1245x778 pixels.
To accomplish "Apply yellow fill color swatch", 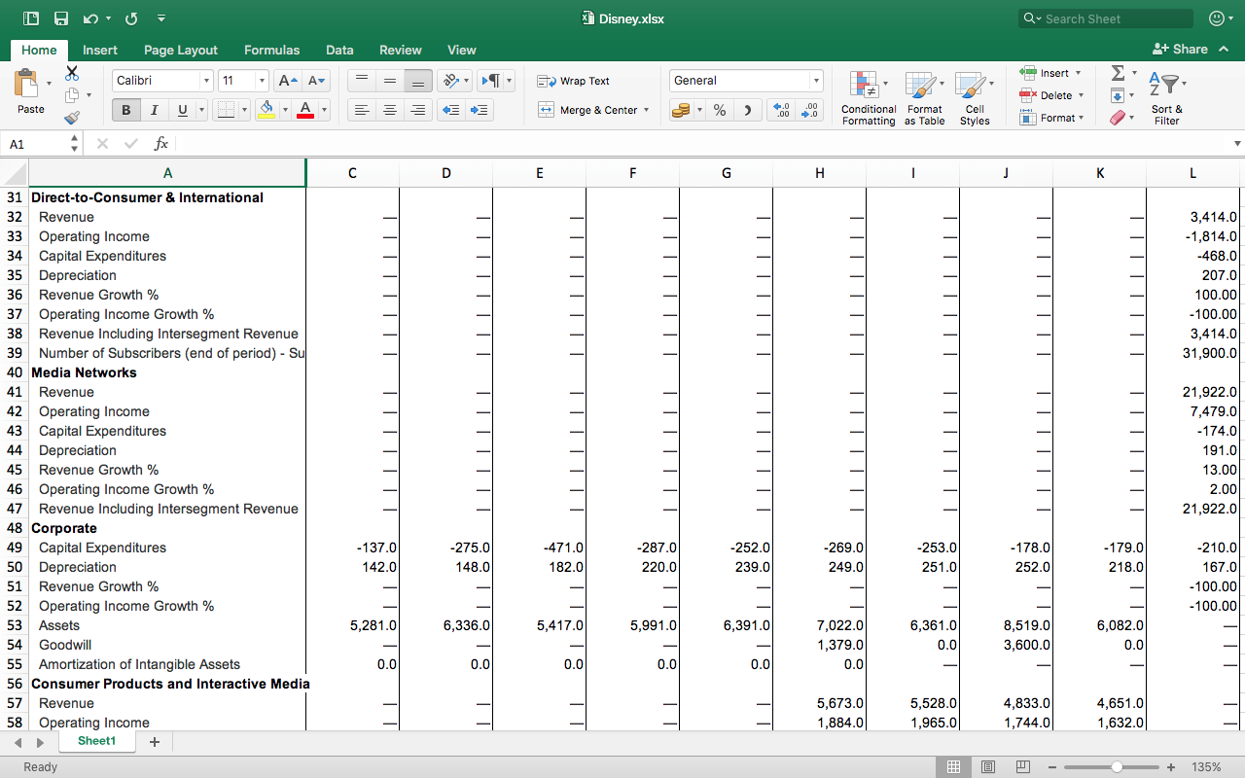I will pyautogui.click(x=267, y=110).
